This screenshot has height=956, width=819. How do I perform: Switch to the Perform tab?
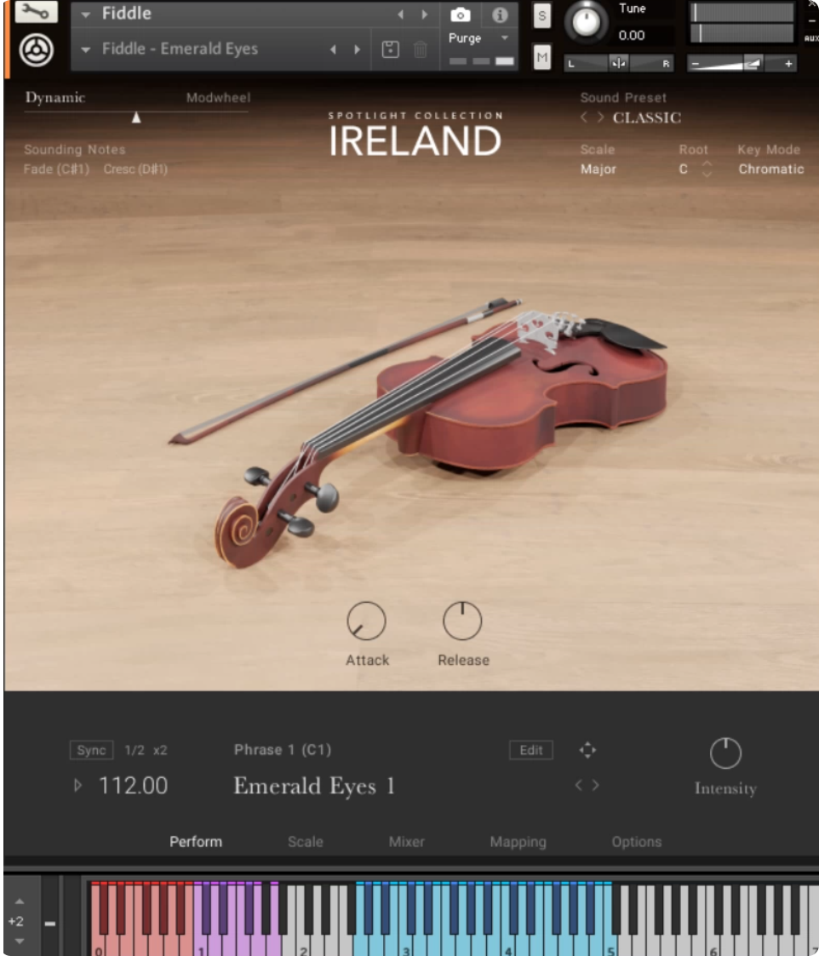[x=196, y=841]
